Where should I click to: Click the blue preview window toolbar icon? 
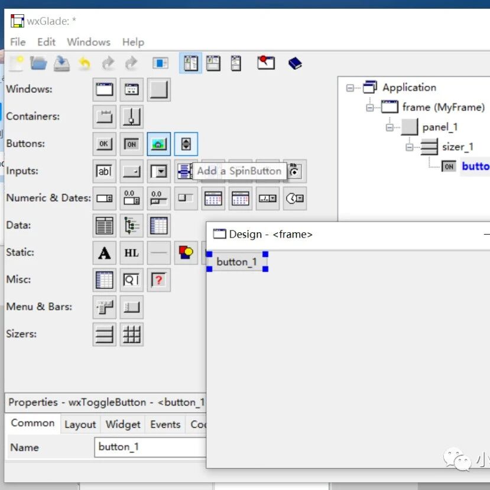(x=160, y=63)
